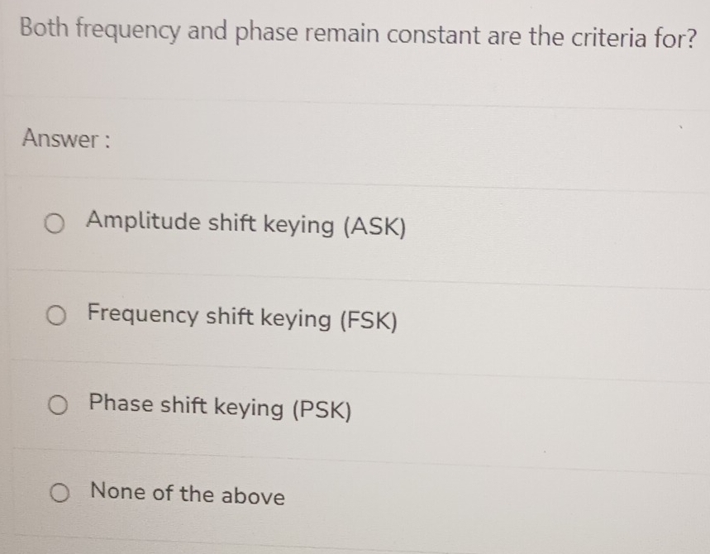Select the third answer option row
Viewport: 710px width, 554px height.
pos(331,404)
